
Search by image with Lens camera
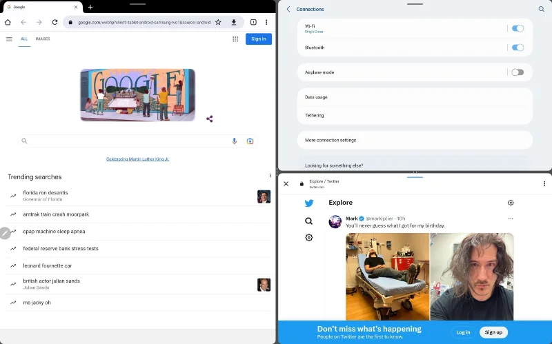pos(250,141)
